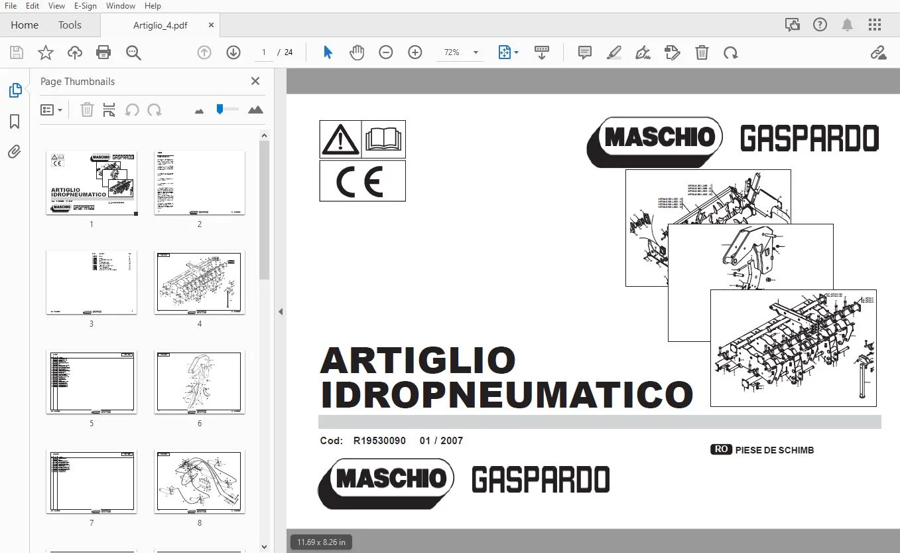Select page 4 thumbnail
The image size is (900, 553).
(x=200, y=282)
